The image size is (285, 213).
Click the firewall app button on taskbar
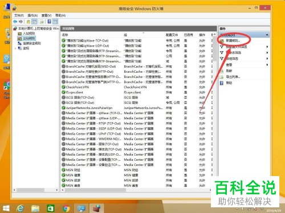96,208
